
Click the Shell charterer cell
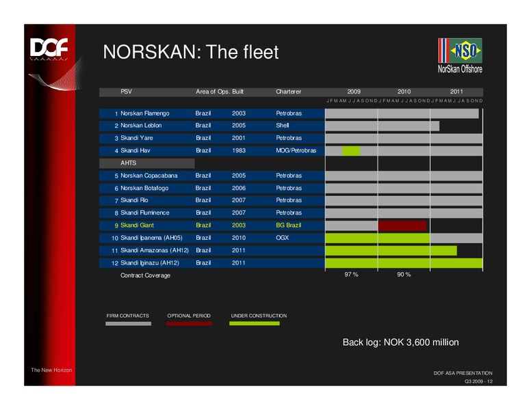[282, 126]
